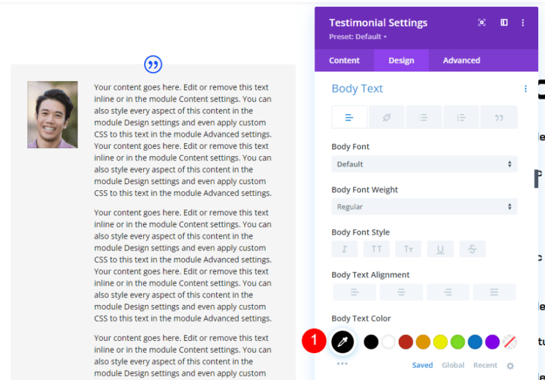The height and width of the screenshot is (380, 545).
Task: Open the Body Font dropdown
Action: pyautogui.click(x=424, y=164)
